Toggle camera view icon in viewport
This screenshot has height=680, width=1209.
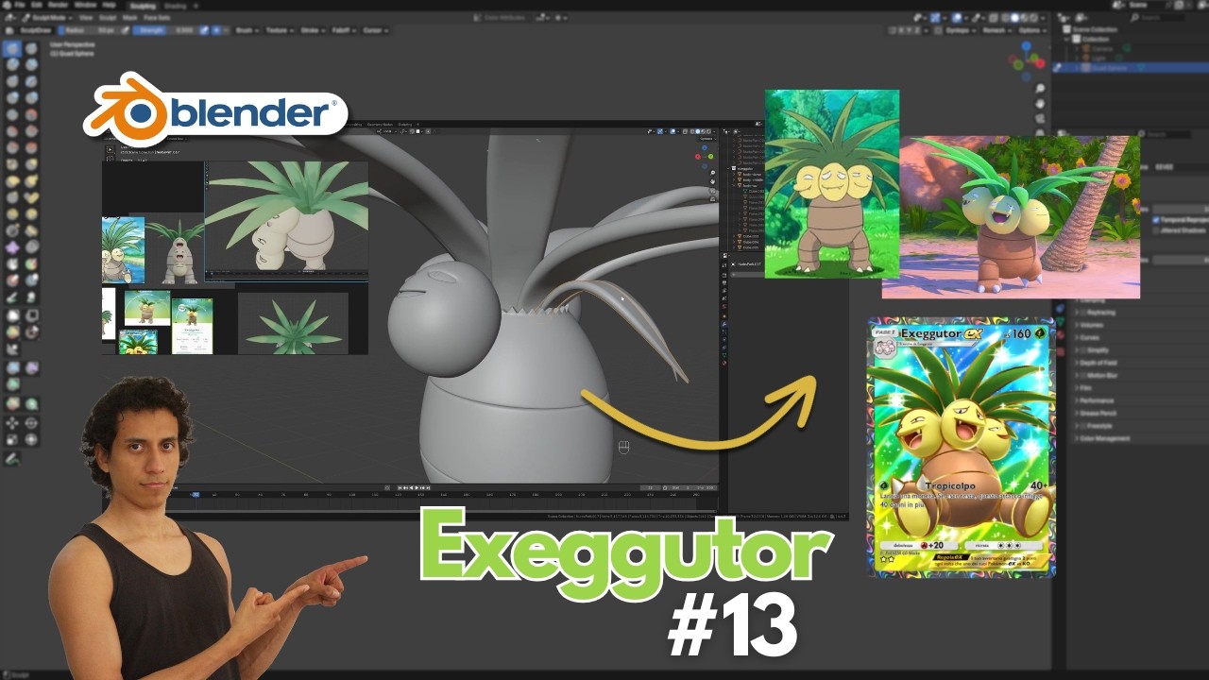pos(1040,119)
